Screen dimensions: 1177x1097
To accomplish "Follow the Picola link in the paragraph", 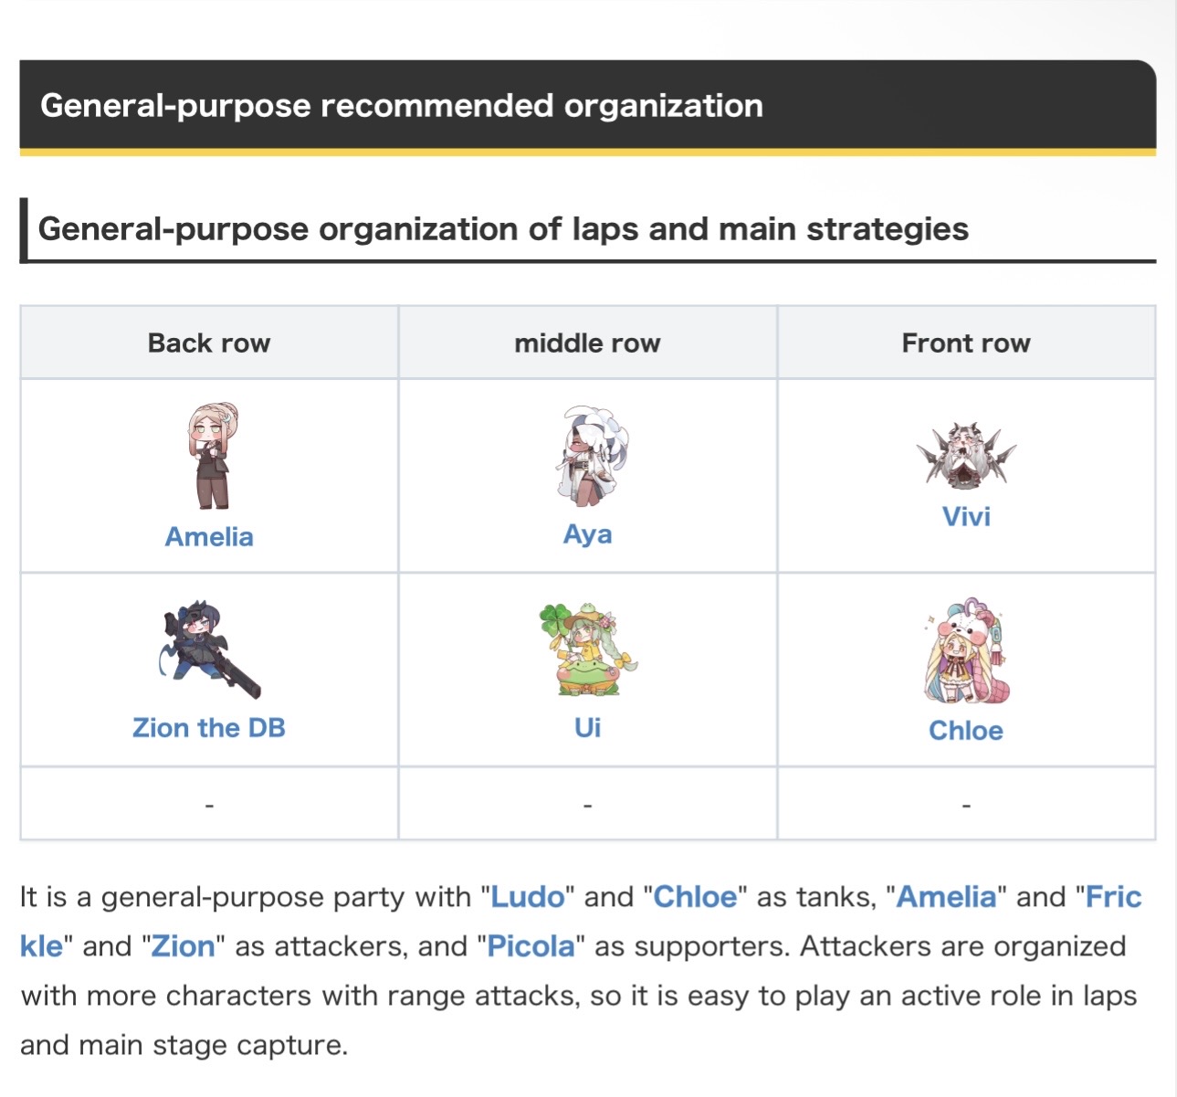I will click(x=531, y=946).
